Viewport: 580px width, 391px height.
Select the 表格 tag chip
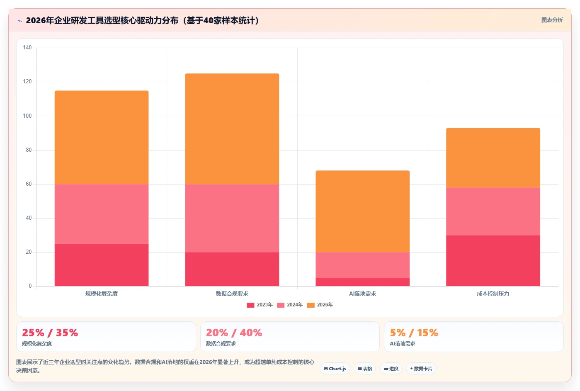click(365, 369)
